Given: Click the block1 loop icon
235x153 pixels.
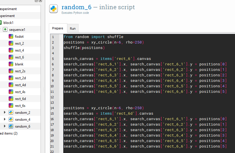Looking at the screenshot, I should [x=1, y=22].
